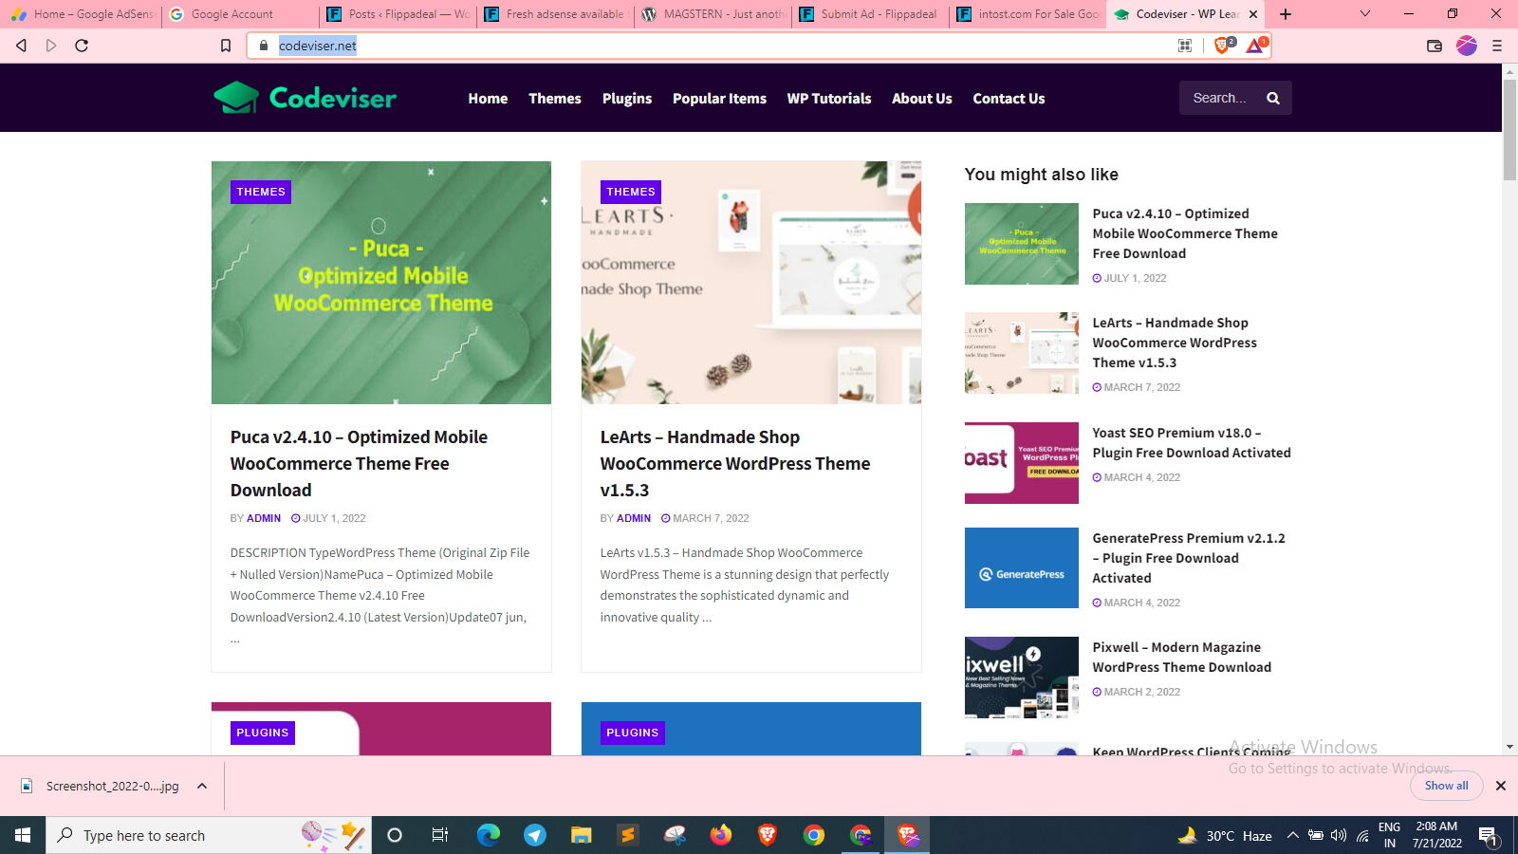The height and width of the screenshot is (854, 1518).
Task: Open WP Tutorials menu item
Action: (x=829, y=99)
